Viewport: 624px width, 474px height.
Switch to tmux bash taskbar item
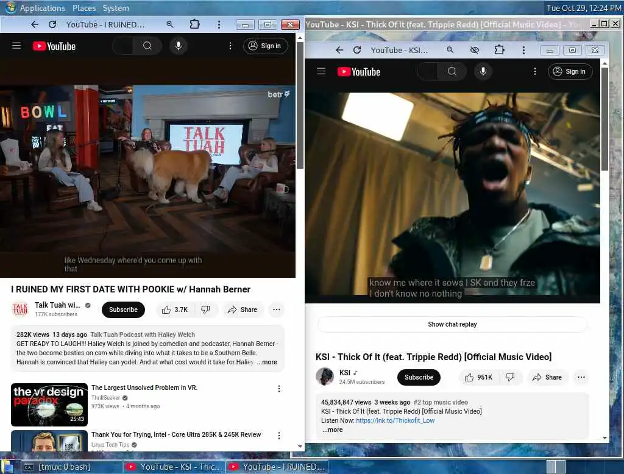[x=71, y=467]
